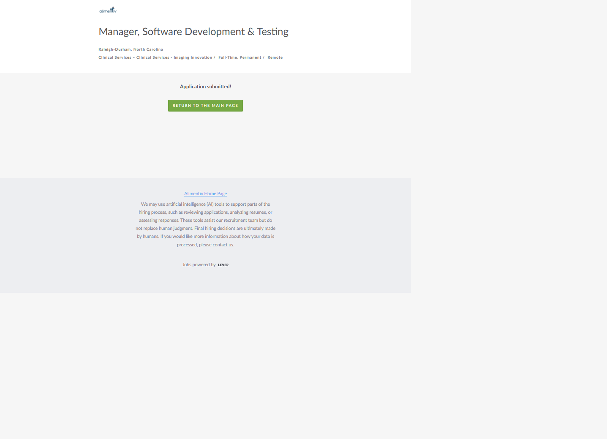The height and width of the screenshot is (439, 607).
Task: Select the Raleigh-Durham, North Carolina location text
Action: [131, 49]
